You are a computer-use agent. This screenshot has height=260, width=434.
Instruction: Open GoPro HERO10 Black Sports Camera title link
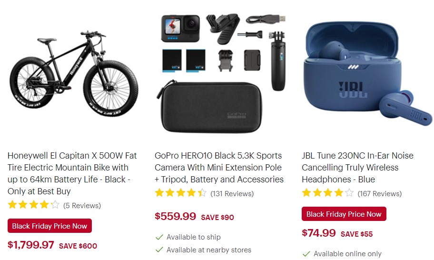coord(219,168)
